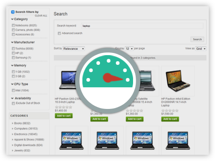
Task: Enable the Advanced search checkbox
Action: [59, 34]
